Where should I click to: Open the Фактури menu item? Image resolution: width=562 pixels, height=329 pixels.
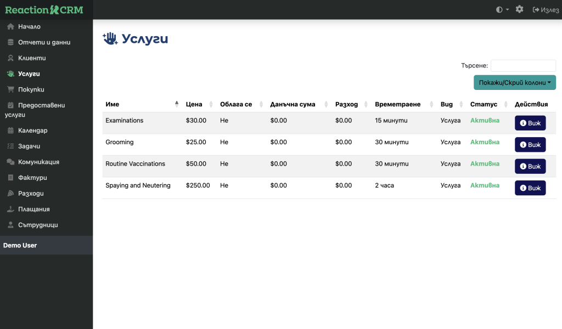(32, 178)
